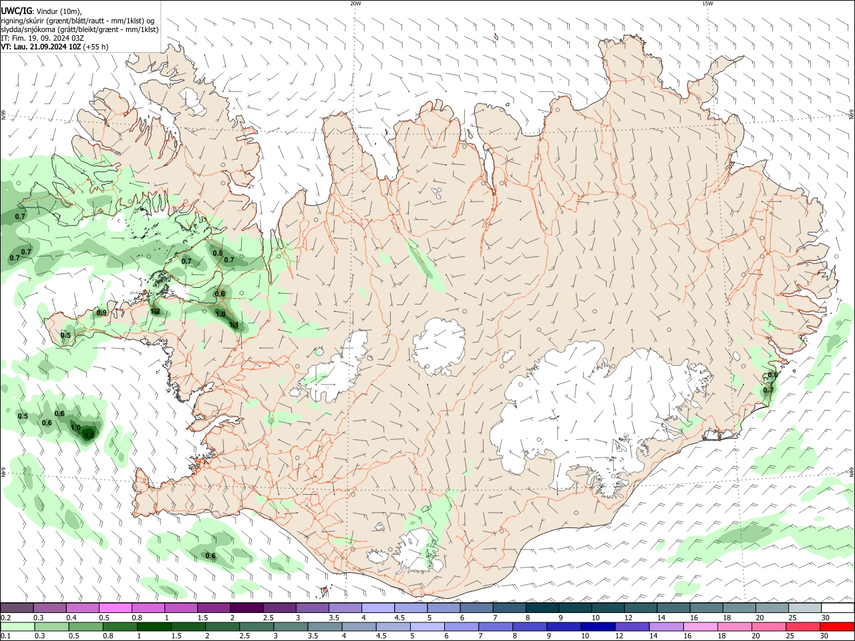Click the 'Vindur (10m)' header text
Image resolution: width=855 pixels, height=641 pixels.
[x=59, y=11]
